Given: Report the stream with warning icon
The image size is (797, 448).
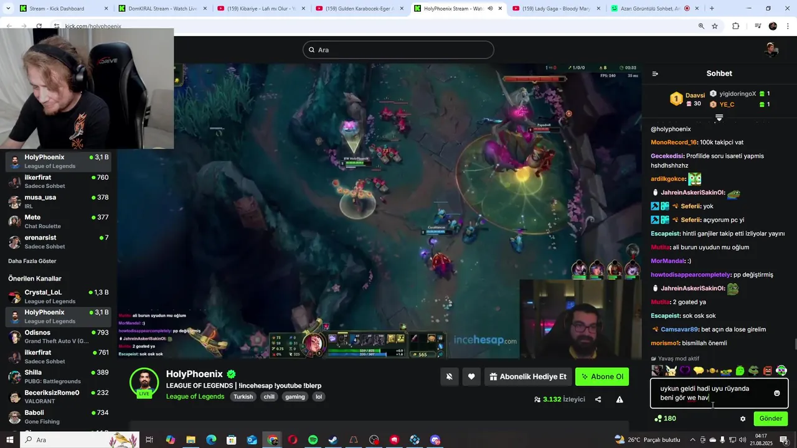Looking at the screenshot, I should tap(620, 399).
